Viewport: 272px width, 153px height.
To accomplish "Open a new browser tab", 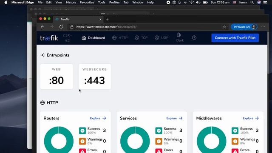I will point(107,19).
